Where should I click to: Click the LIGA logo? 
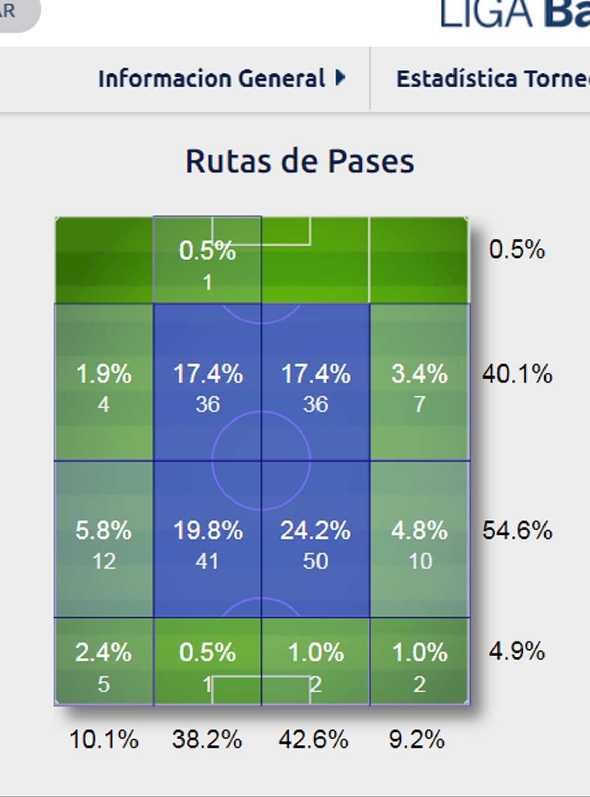[514, 13]
